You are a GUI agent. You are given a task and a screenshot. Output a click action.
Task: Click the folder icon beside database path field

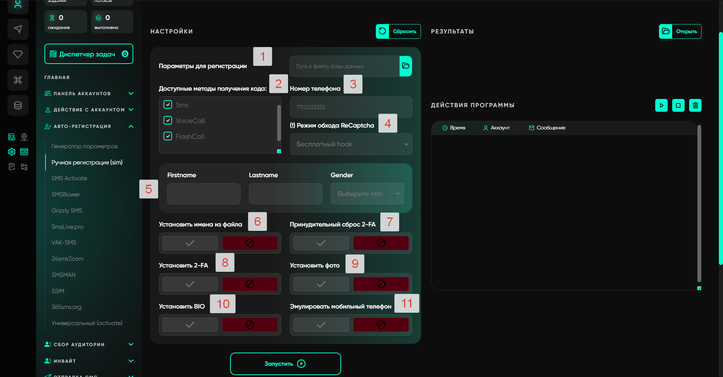406,66
